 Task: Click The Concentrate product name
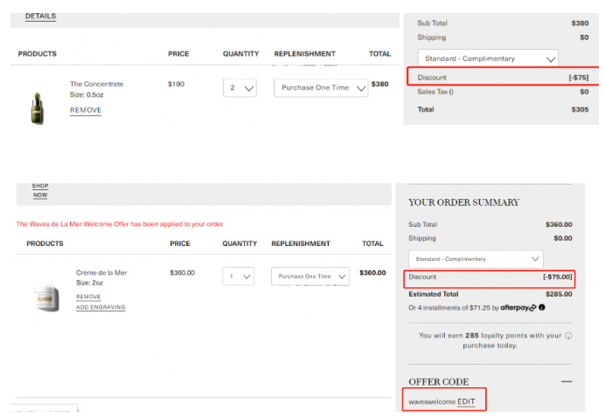(x=96, y=84)
